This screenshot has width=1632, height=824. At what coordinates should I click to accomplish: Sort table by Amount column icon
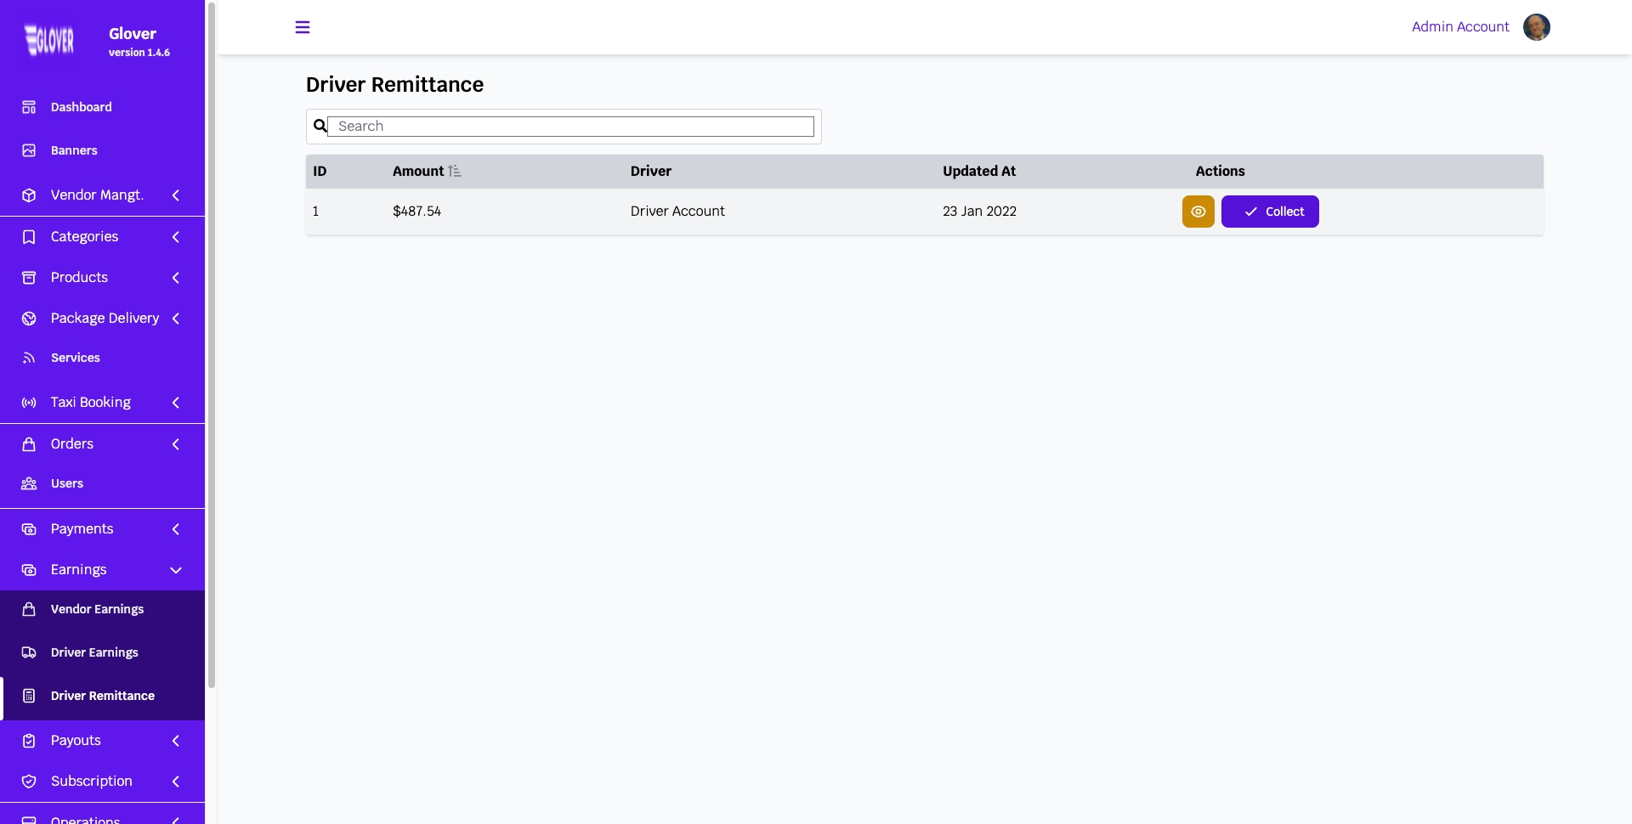pos(455,172)
